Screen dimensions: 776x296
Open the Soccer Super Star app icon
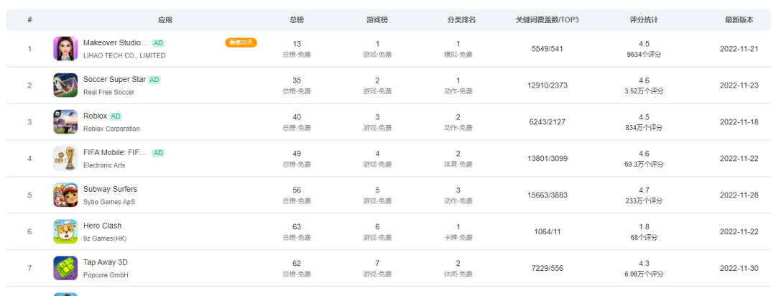click(65, 85)
